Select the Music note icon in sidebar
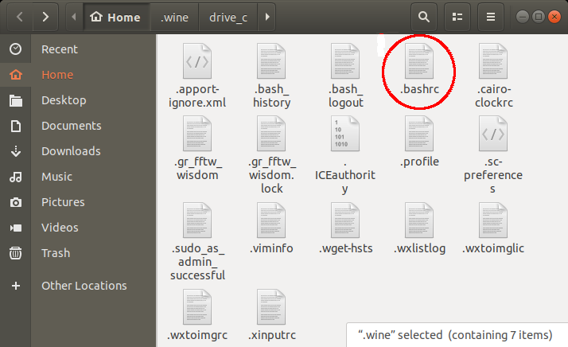The image size is (568, 347). tap(16, 177)
